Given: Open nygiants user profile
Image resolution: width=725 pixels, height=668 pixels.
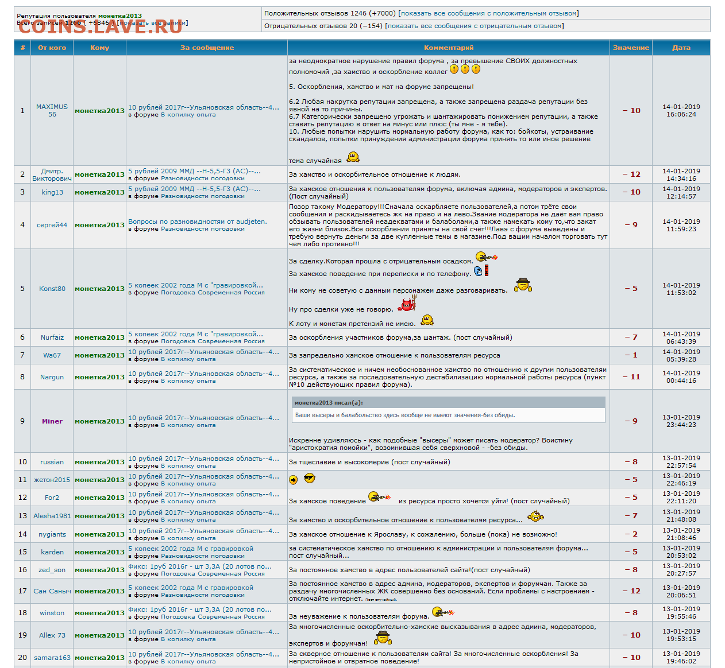Looking at the screenshot, I should (x=52, y=534).
